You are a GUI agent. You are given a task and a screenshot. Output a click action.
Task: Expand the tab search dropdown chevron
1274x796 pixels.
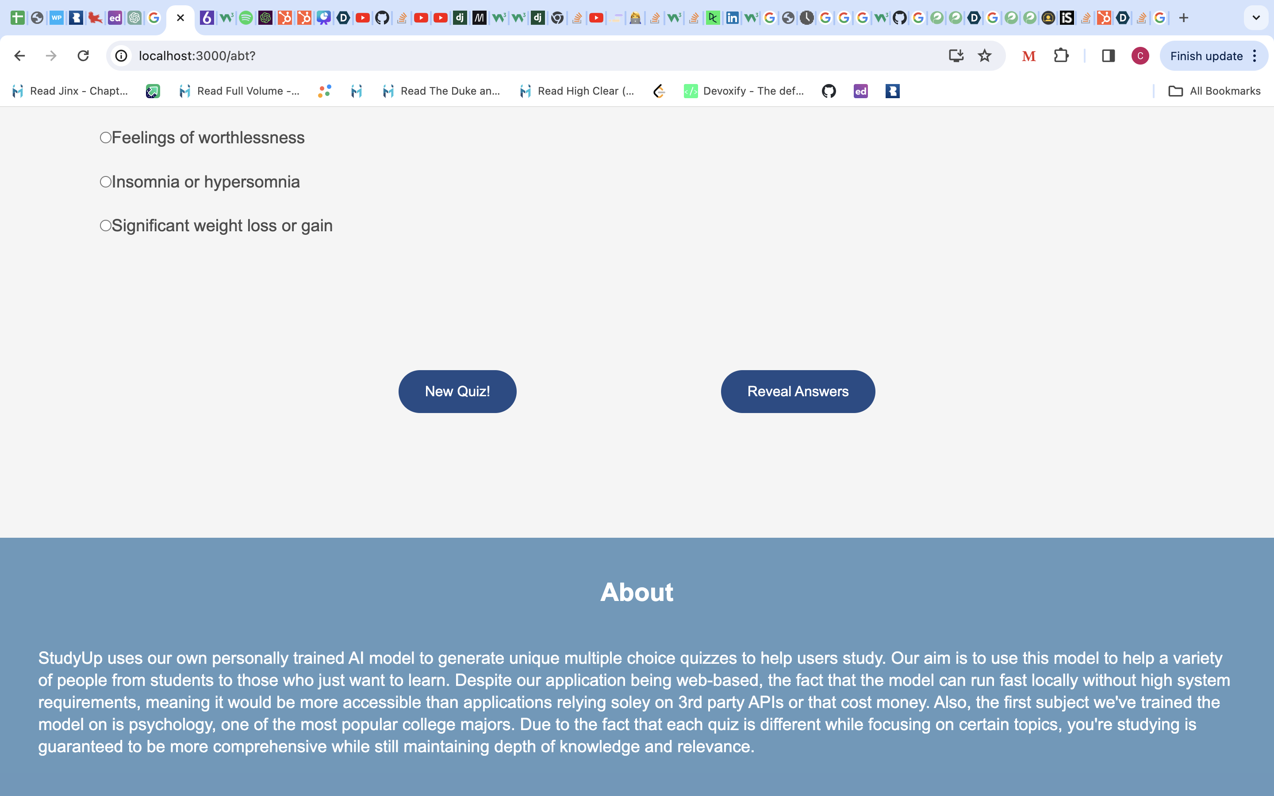click(x=1256, y=18)
